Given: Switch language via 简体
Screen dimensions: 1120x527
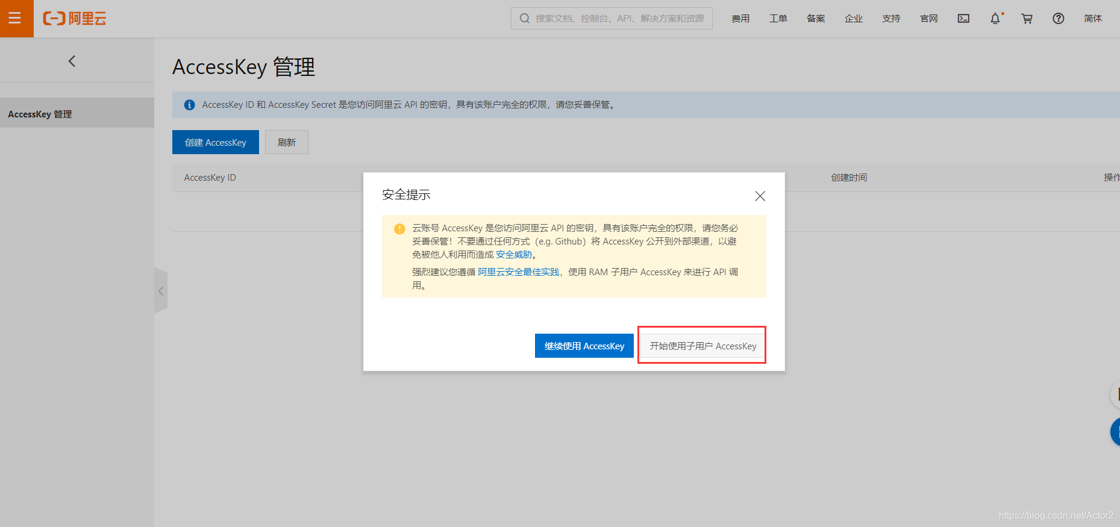Looking at the screenshot, I should 1093,19.
